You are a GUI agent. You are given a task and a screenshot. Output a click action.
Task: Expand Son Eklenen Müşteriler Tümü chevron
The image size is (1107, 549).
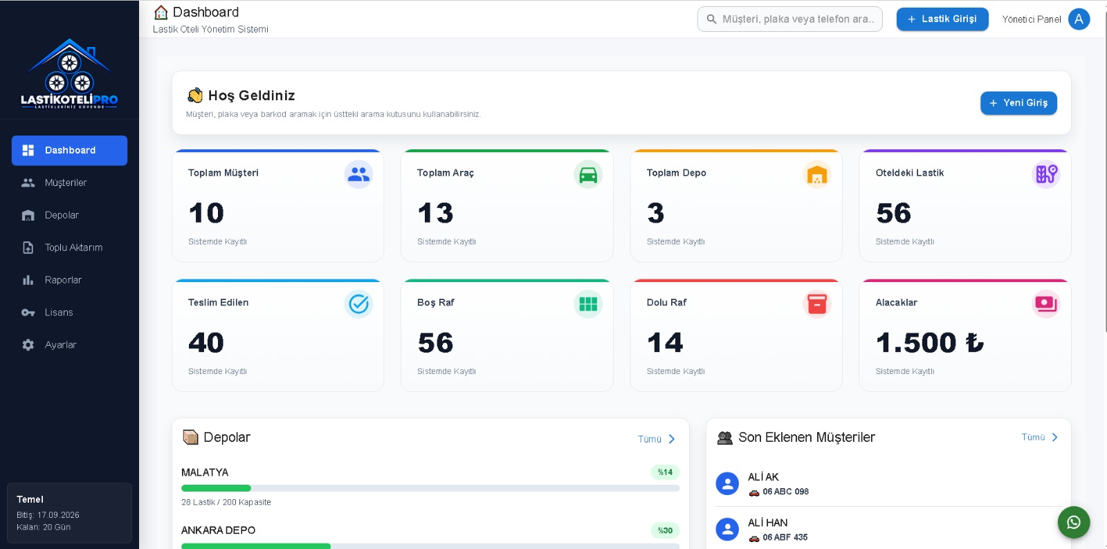pyautogui.click(x=1054, y=437)
